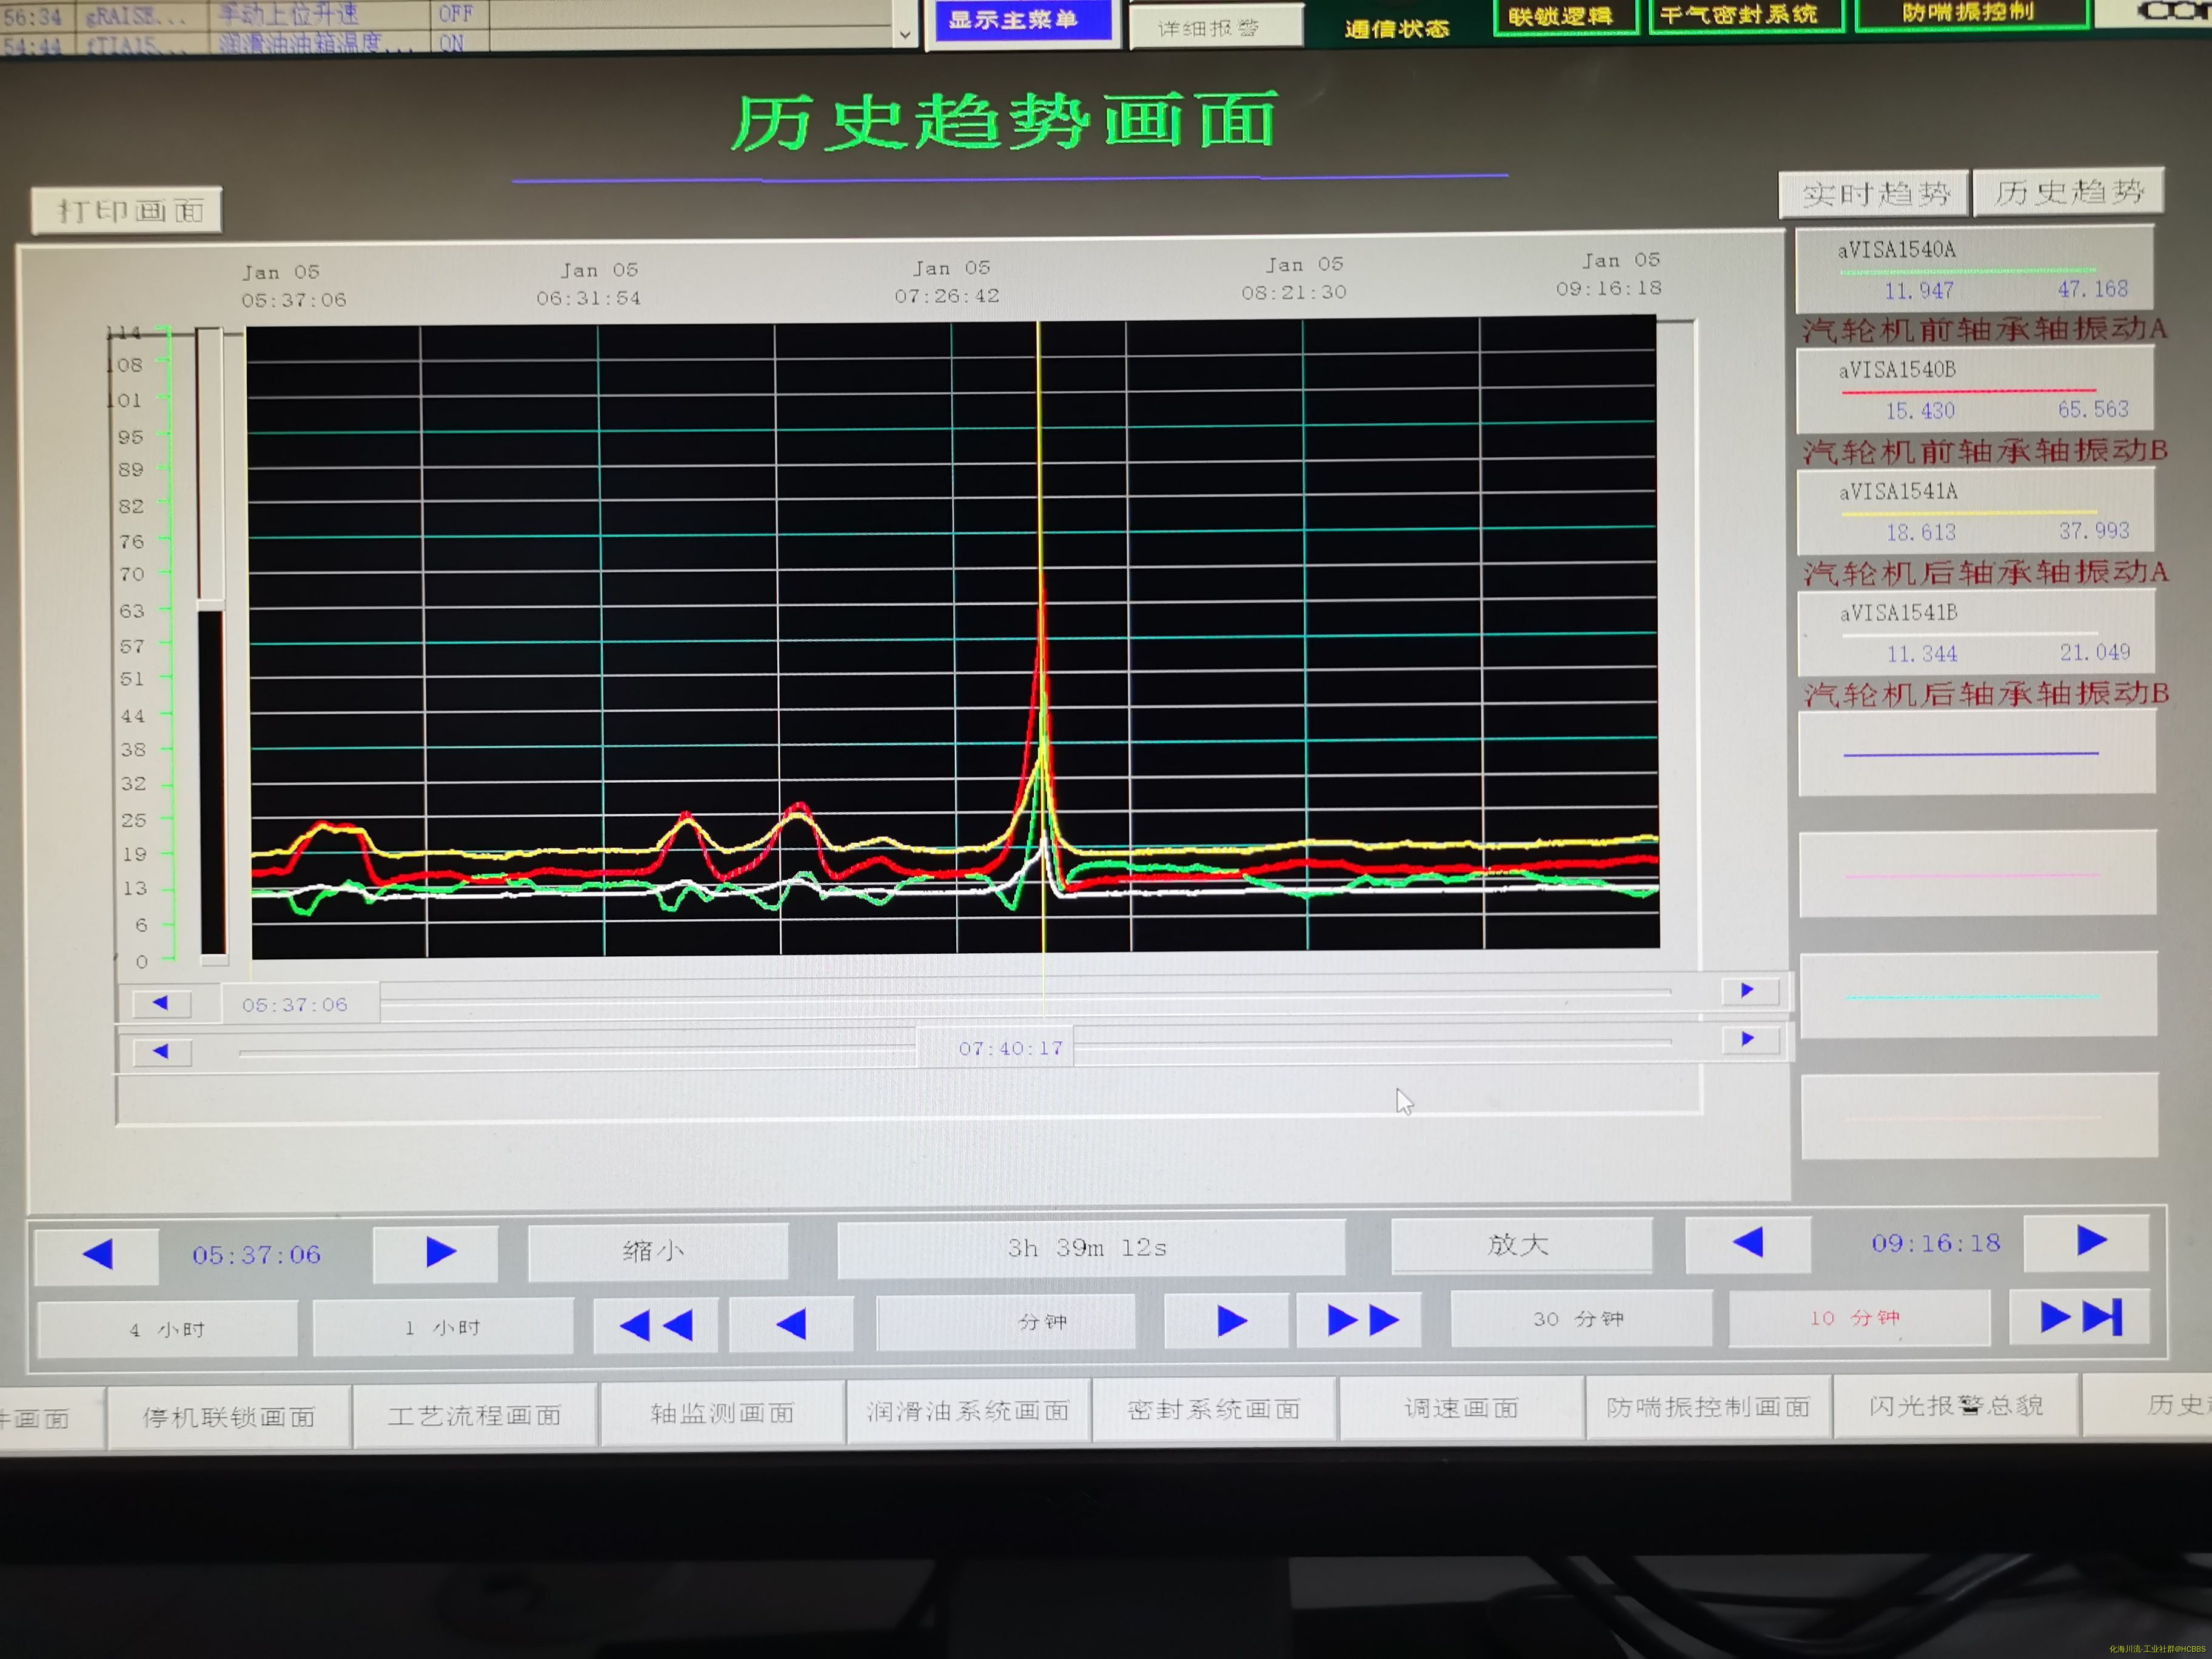
Task: Click start time value 05:37:06
Action: tap(257, 1255)
